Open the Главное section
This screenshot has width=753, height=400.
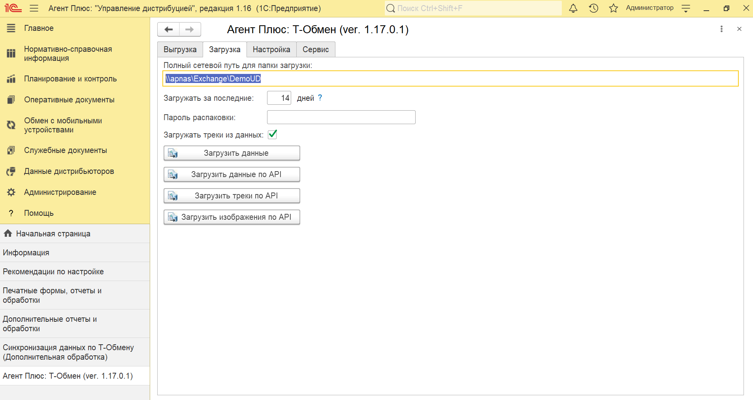pos(75,28)
